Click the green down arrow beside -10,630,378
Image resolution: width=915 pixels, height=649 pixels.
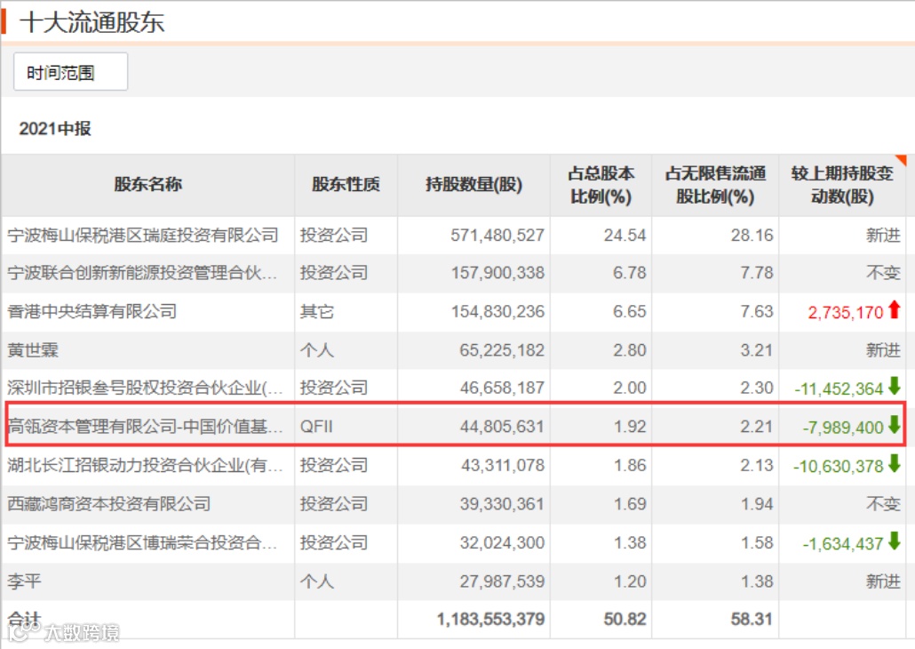coord(894,463)
